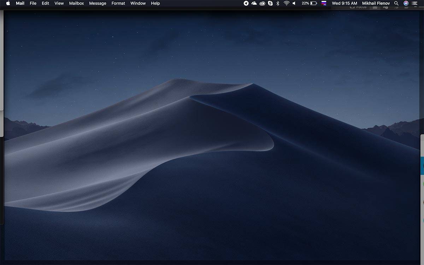Viewport: 424px width, 265px height.
Task: Open the Edit menu
Action: pyautogui.click(x=45, y=3)
